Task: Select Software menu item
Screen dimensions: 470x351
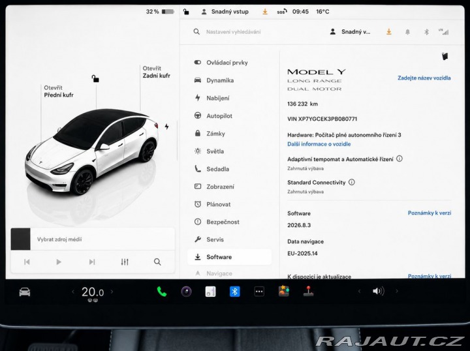Action: (229, 257)
